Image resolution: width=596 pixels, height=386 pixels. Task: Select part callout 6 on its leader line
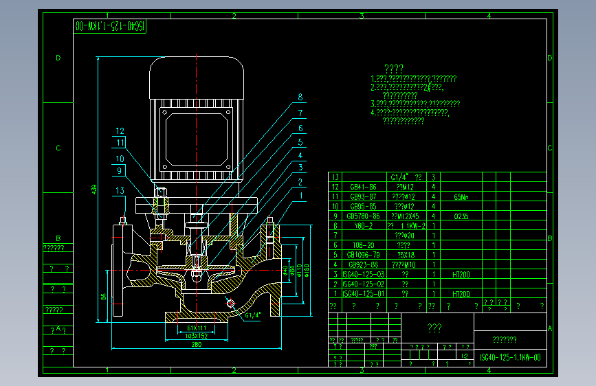click(300, 128)
